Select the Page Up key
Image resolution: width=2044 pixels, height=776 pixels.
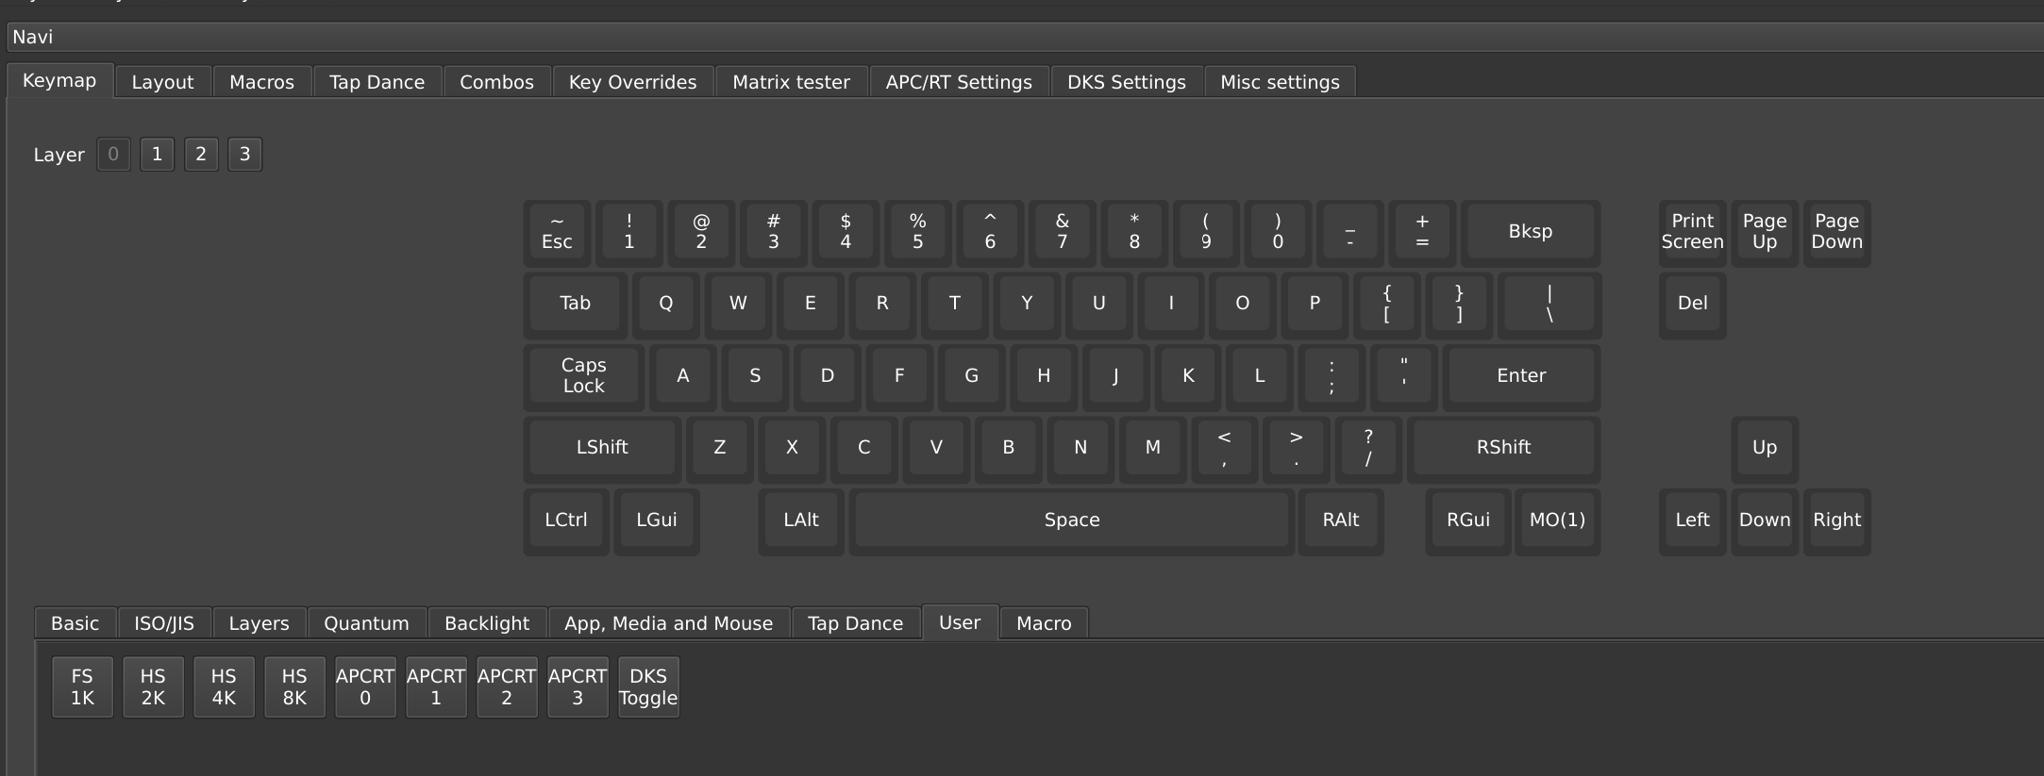coord(1765,232)
